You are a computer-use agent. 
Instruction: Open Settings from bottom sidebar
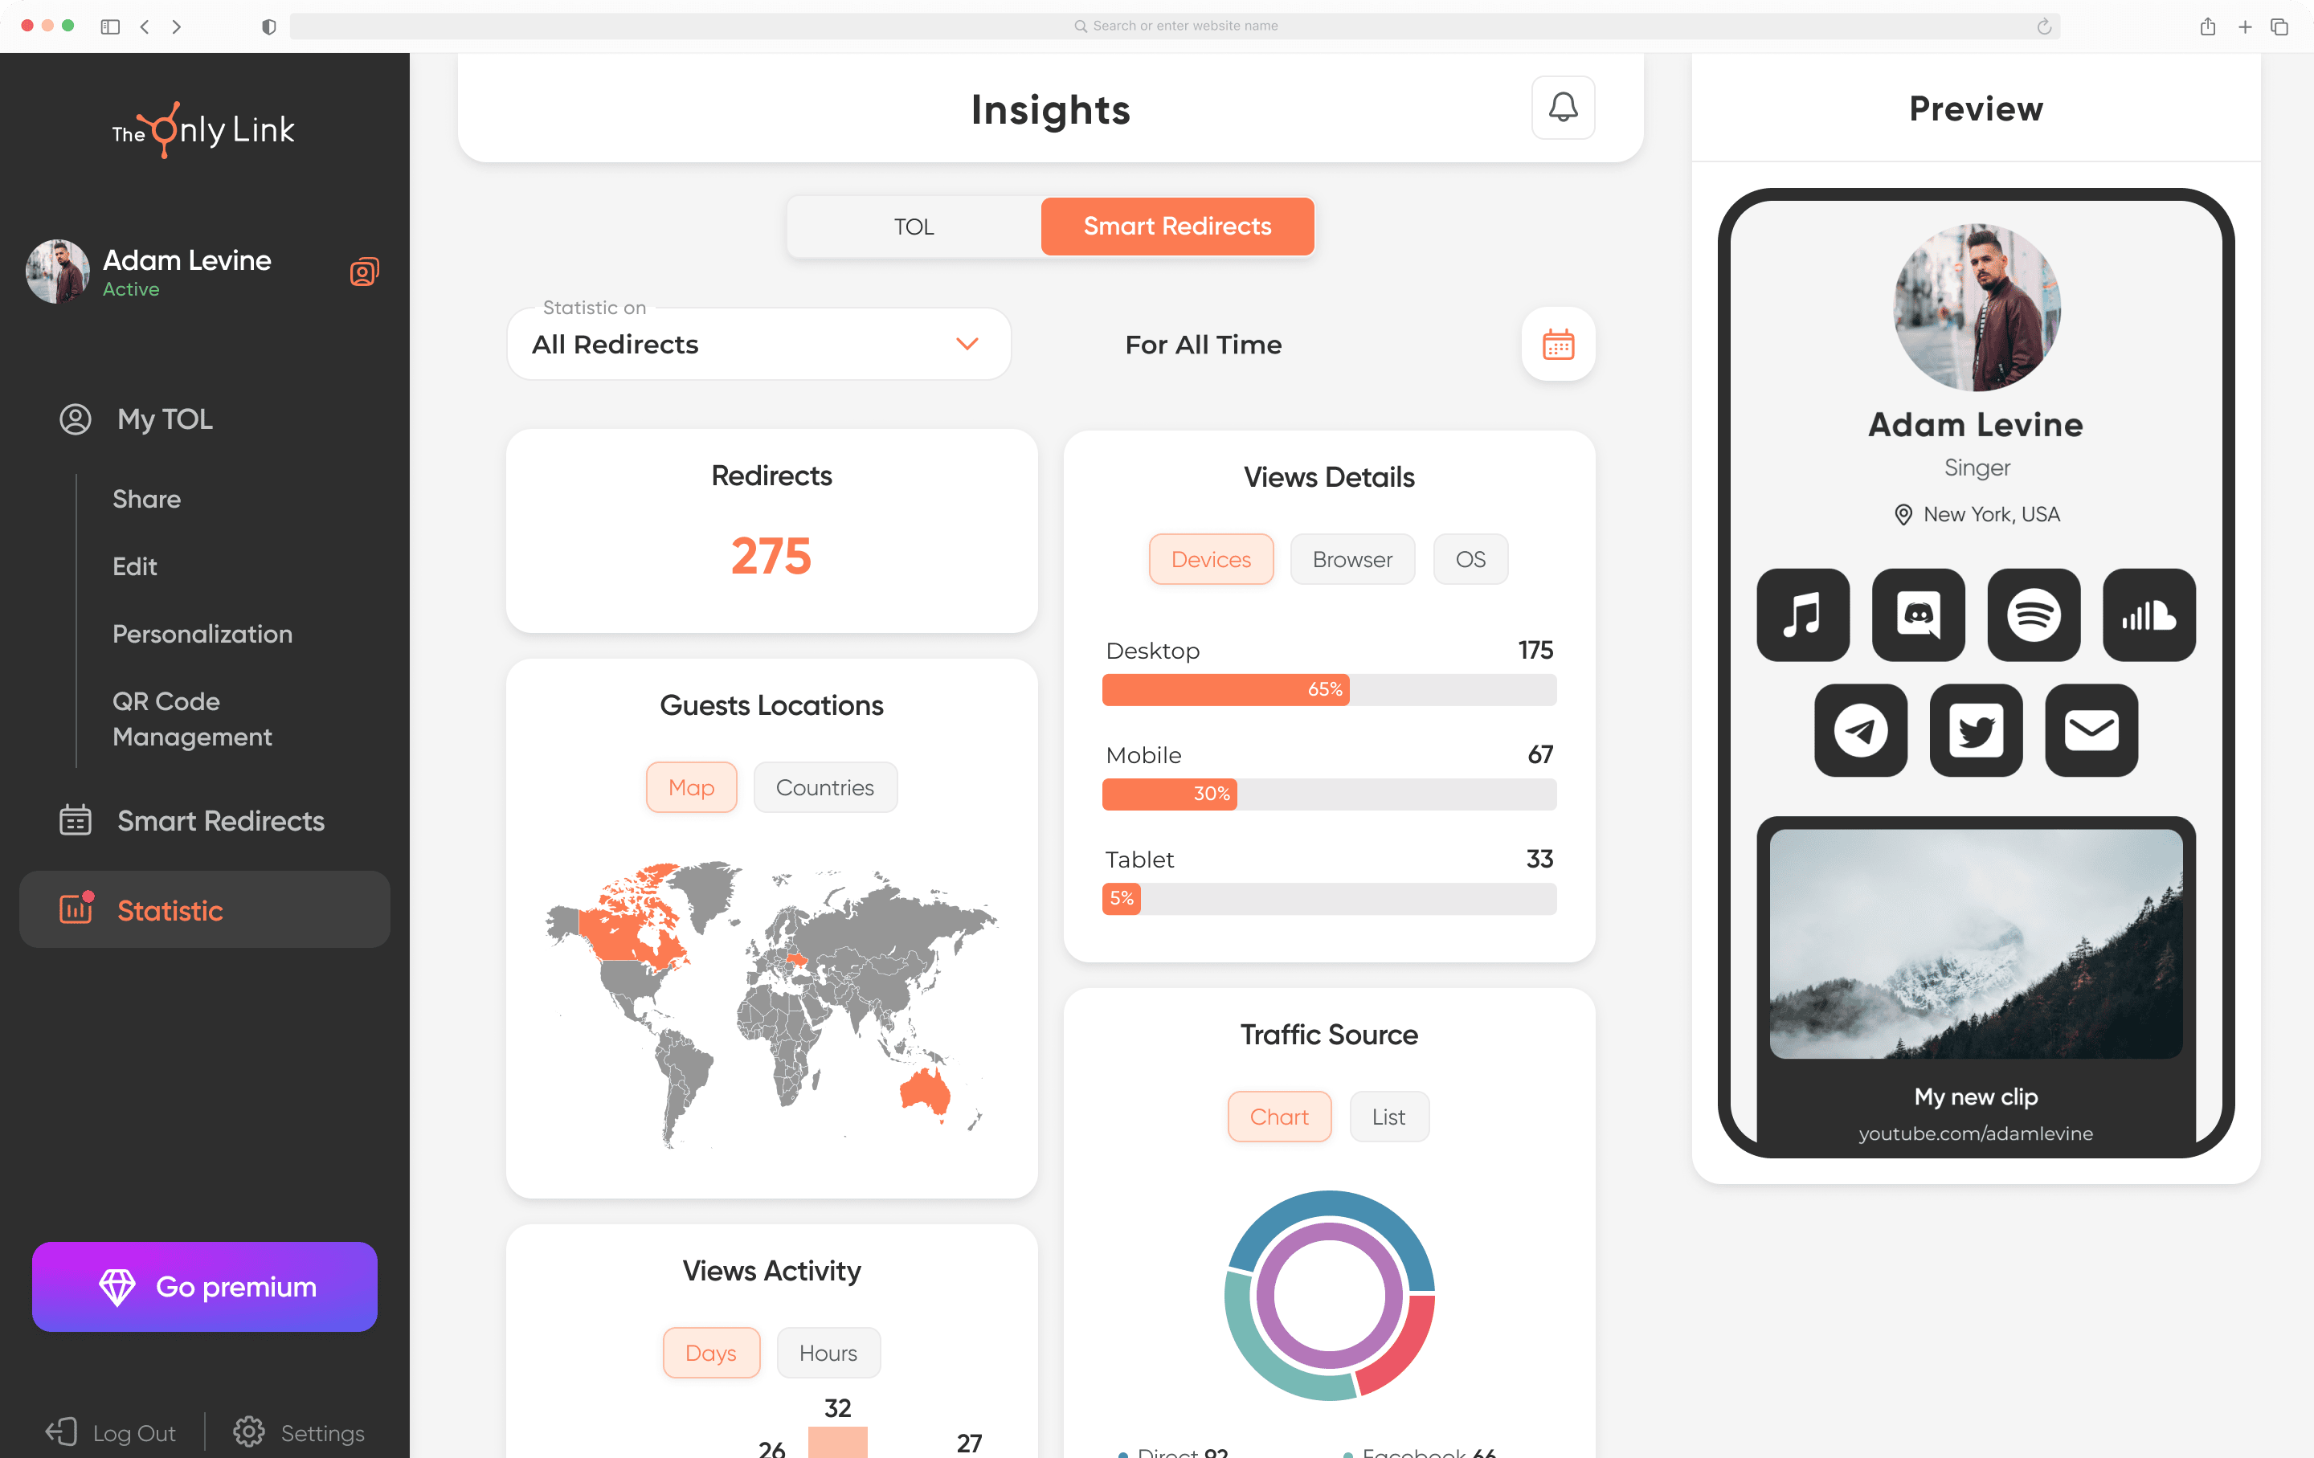pyautogui.click(x=302, y=1433)
